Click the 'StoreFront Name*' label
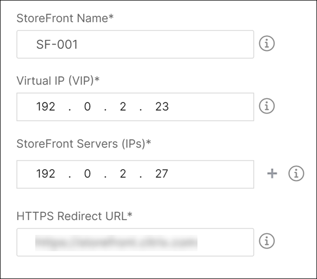The height and width of the screenshot is (279, 317). [65, 18]
